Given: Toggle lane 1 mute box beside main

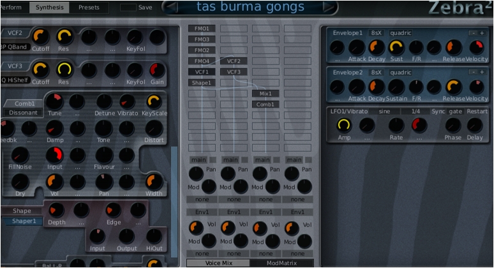Looking at the screenshot, I should (x=213, y=160).
